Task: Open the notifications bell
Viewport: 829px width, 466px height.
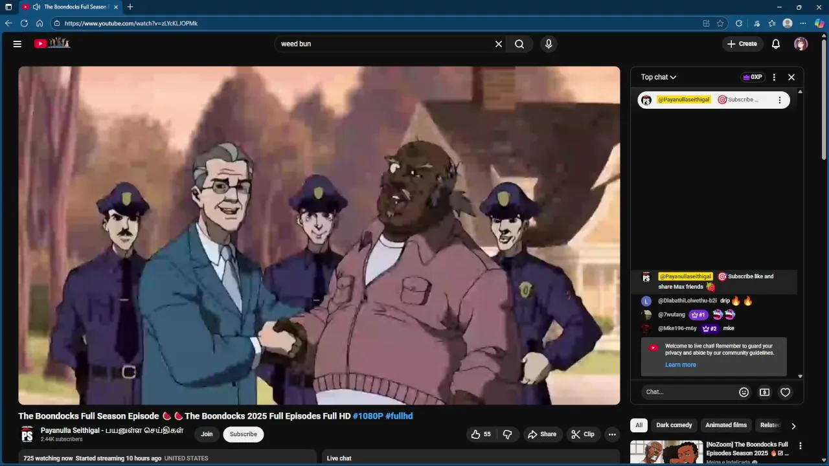Action: coord(776,44)
